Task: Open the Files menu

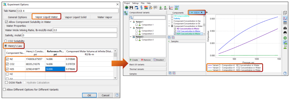Action: click(x=143, y=3)
